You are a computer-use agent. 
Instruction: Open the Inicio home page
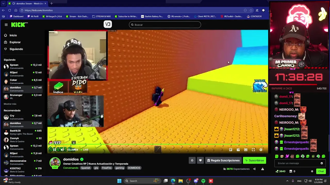(13, 35)
